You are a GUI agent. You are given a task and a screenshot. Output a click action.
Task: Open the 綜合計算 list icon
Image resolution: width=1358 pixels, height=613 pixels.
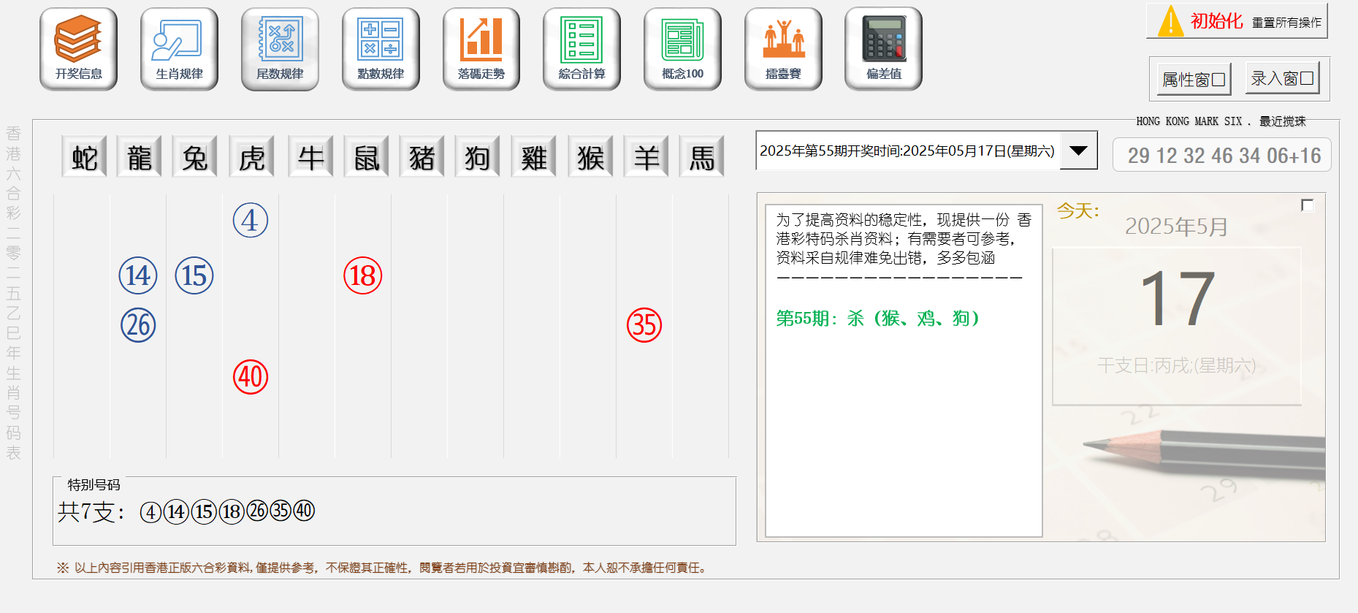(581, 49)
